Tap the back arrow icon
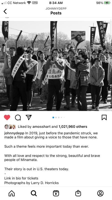 click(x=5, y=11)
